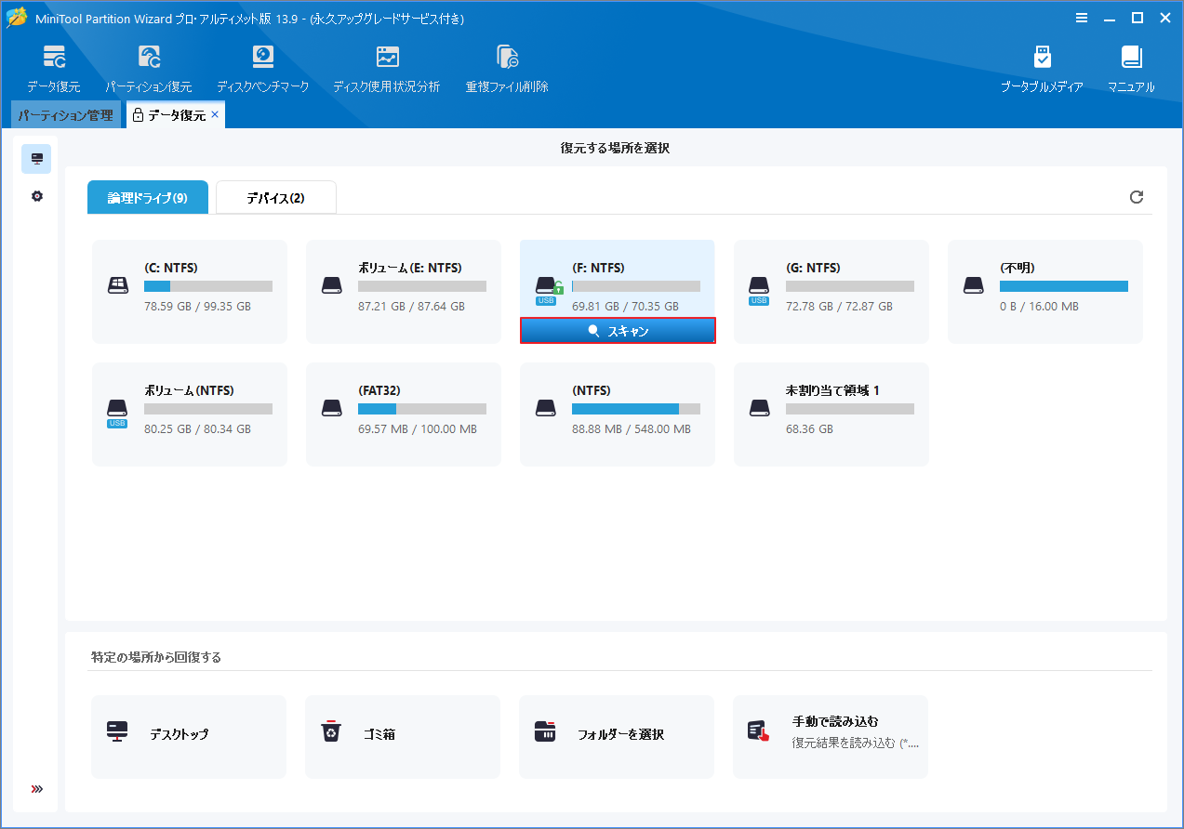Click C: drive usage bar
Screen dimensions: 1184x829
pos(208,286)
